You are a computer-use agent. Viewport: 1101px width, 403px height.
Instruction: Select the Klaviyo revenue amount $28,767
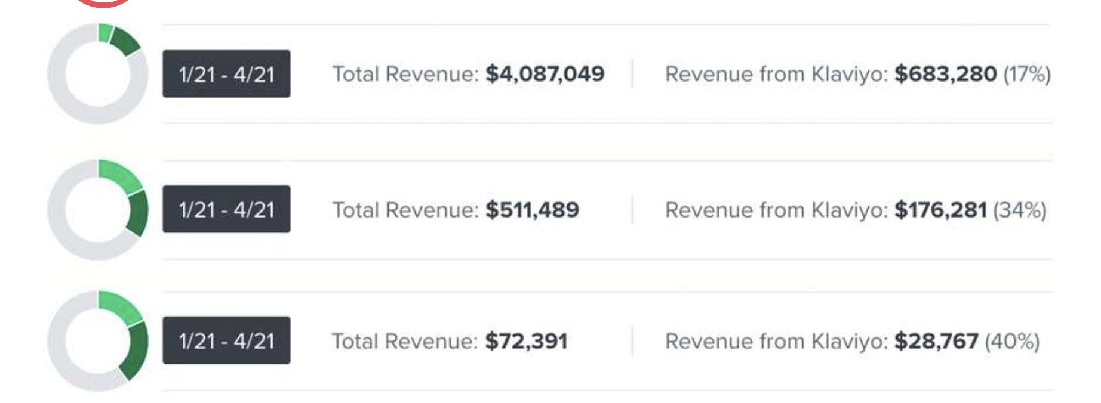tap(936, 341)
